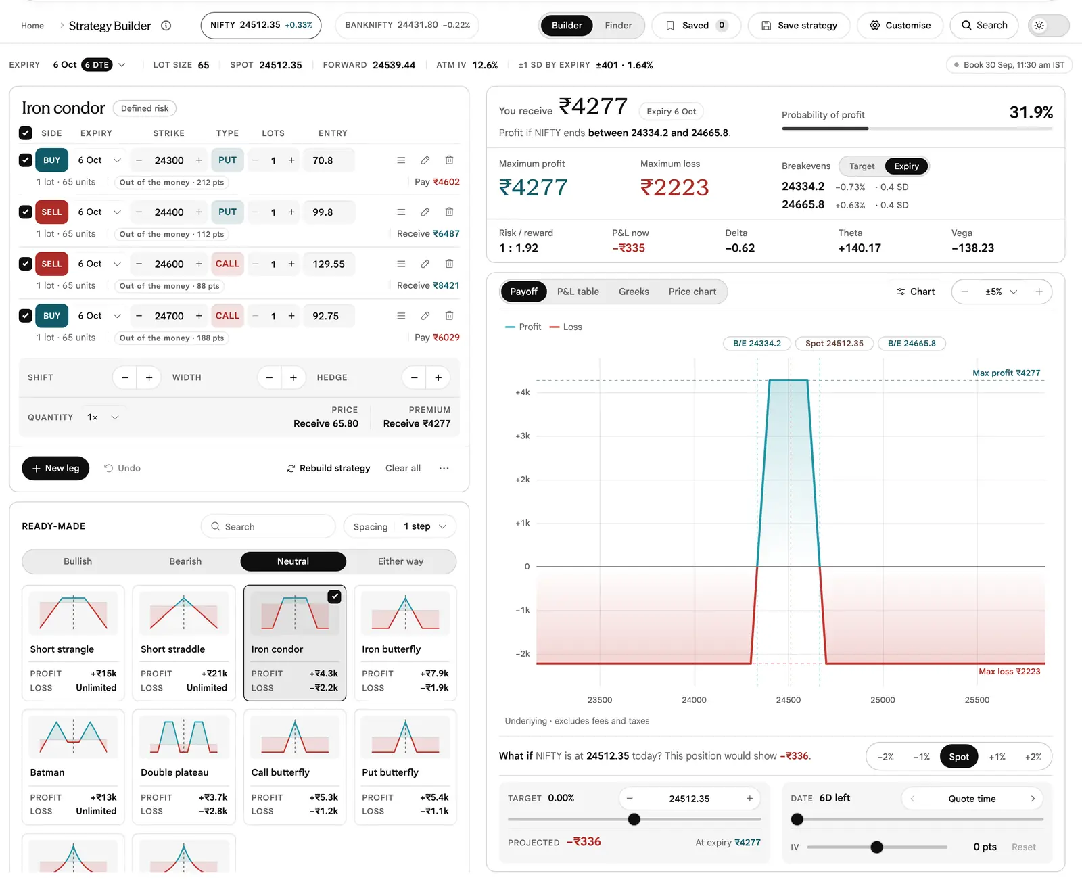
Task: Open the quantity 1× dropdown
Action: click(103, 417)
